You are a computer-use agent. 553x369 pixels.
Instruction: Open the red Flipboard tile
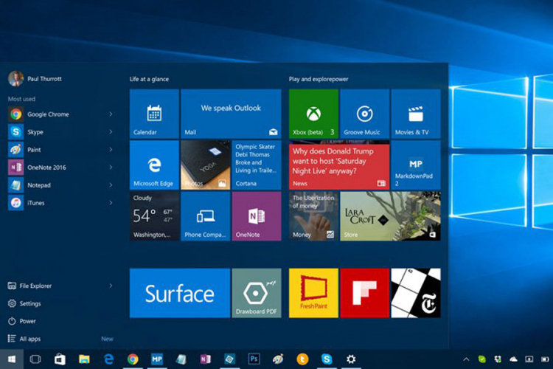tap(365, 293)
